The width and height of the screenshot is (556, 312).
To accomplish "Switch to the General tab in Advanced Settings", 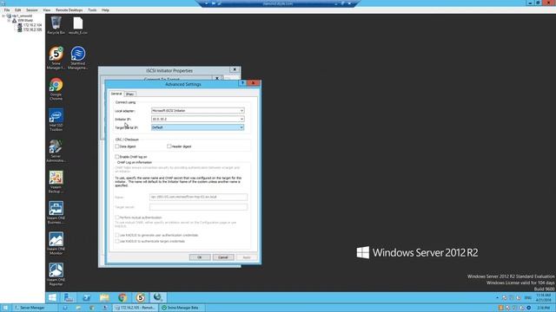I will point(116,94).
